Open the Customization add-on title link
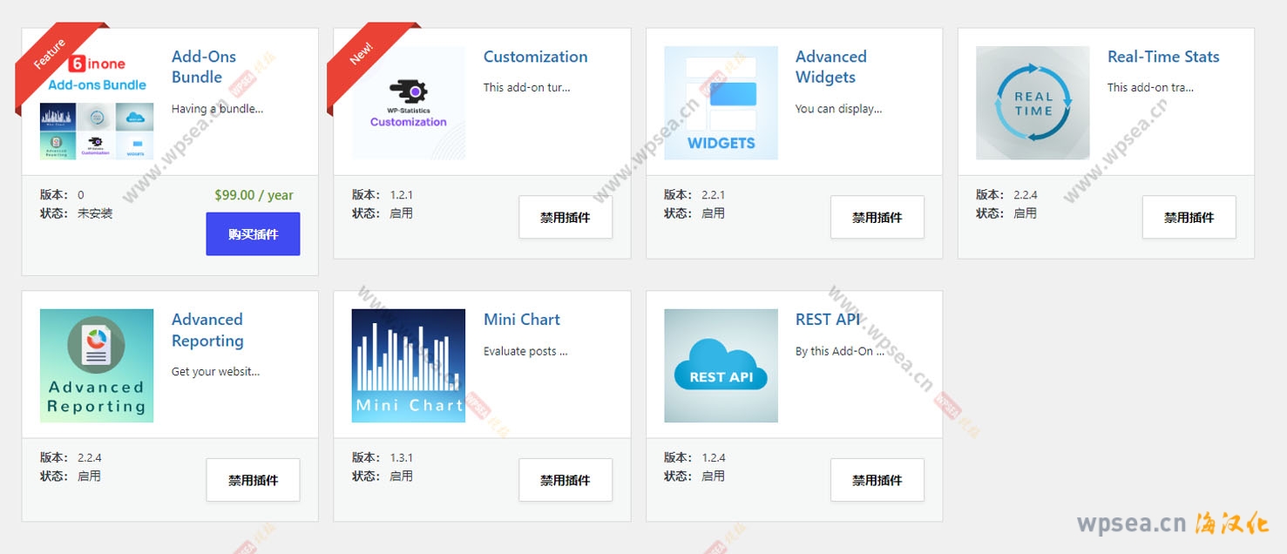The width and height of the screenshot is (1287, 554). [x=535, y=57]
